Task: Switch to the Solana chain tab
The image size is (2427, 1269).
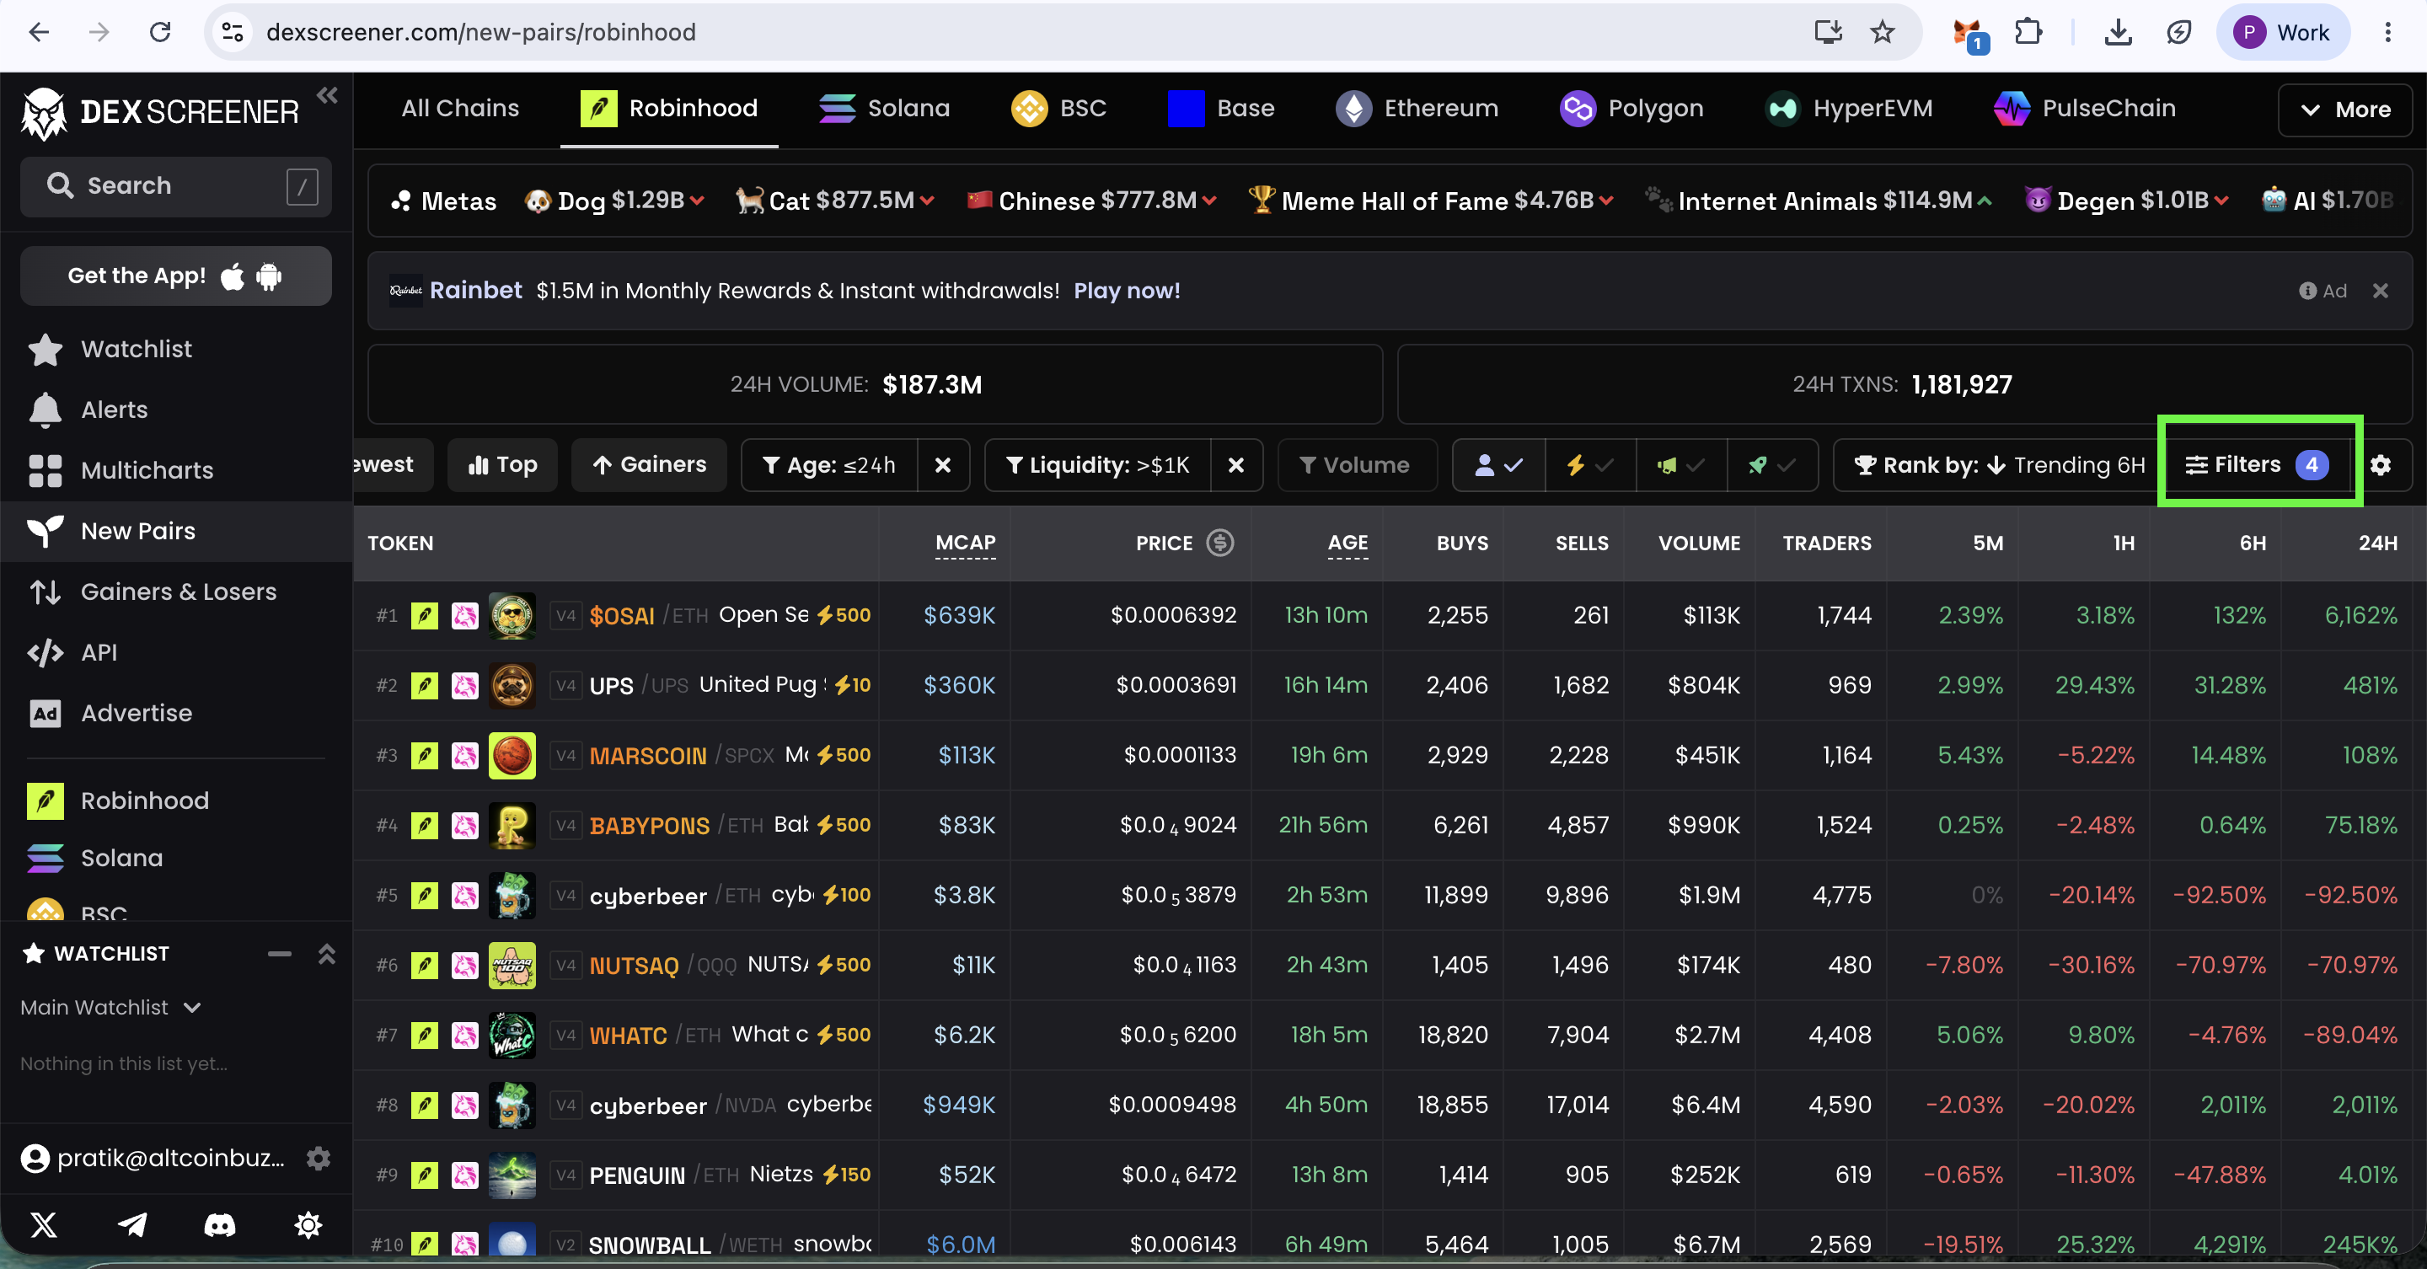Action: [x=884, y=110]
